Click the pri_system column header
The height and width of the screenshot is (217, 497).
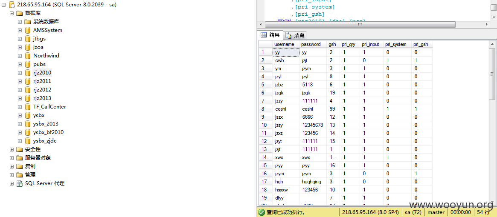[398, 44]
